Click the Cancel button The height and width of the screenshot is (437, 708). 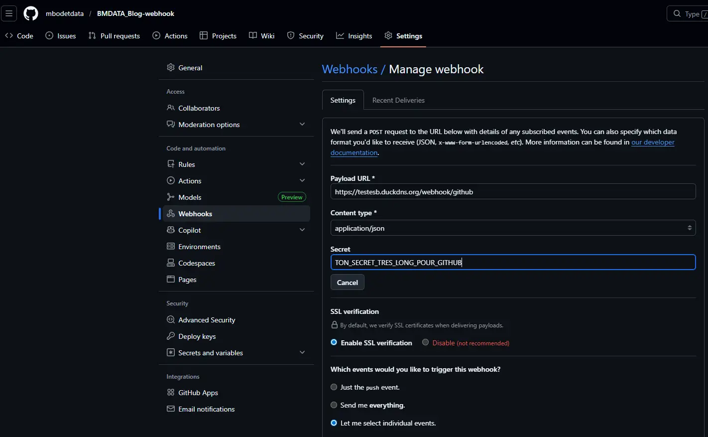[347, 282]
